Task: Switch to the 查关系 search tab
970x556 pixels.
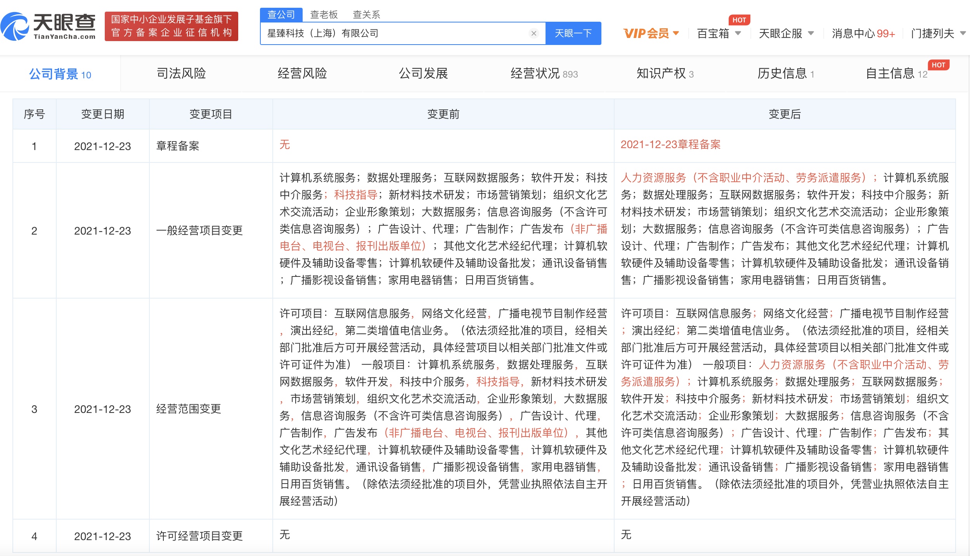Action: pyautogui.click(x=366, y=15)
